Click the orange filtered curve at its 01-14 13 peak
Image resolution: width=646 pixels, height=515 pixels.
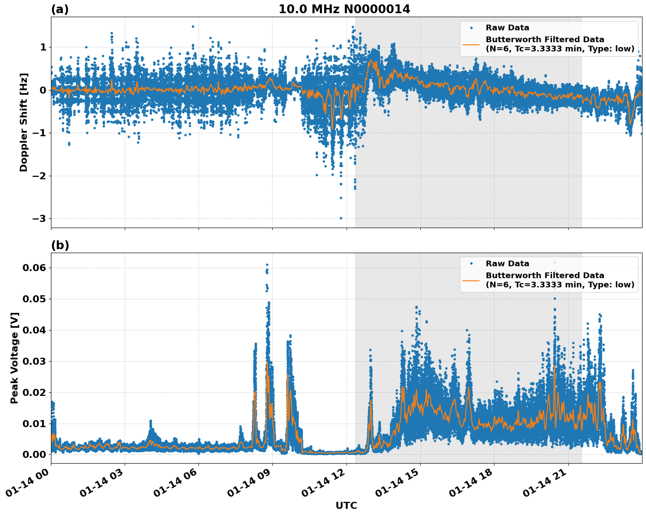[371, 60]
